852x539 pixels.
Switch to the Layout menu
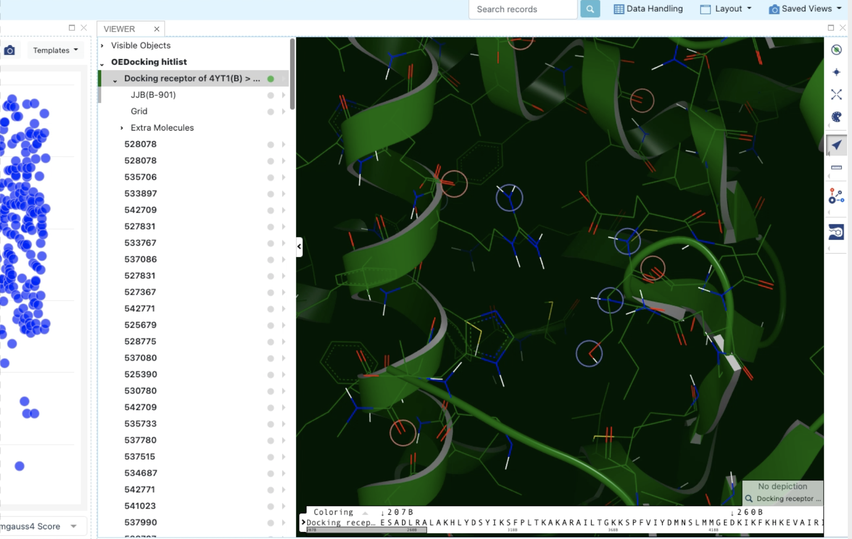pyautogui.click(x=726, y=8)
